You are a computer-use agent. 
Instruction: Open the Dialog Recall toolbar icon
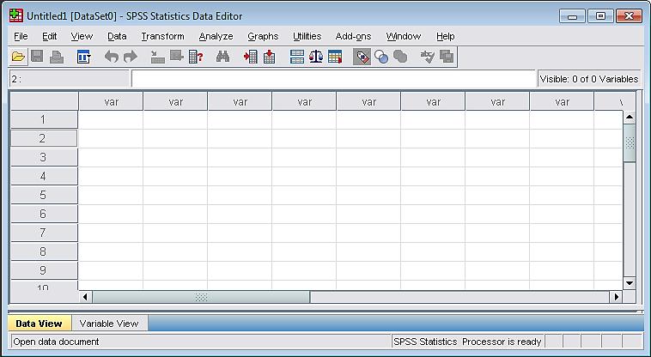[84, 57]
